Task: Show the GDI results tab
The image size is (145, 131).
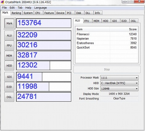Action: pos(115,21)
